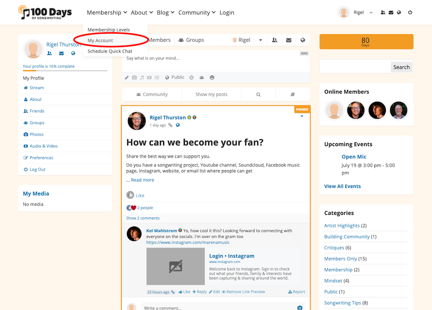The image size is (432, 310).
Task: Select Membership Levels menu entry
Action: [x=108, y=30]
